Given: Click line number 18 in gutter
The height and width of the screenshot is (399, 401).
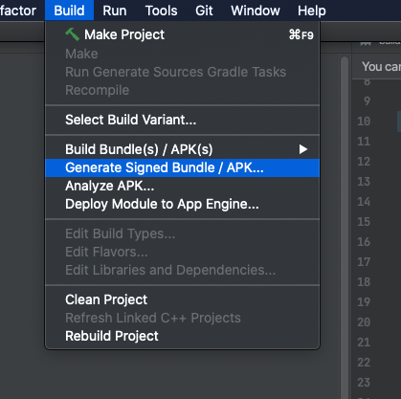Looking at the screenshot, I should coord(364,282).
